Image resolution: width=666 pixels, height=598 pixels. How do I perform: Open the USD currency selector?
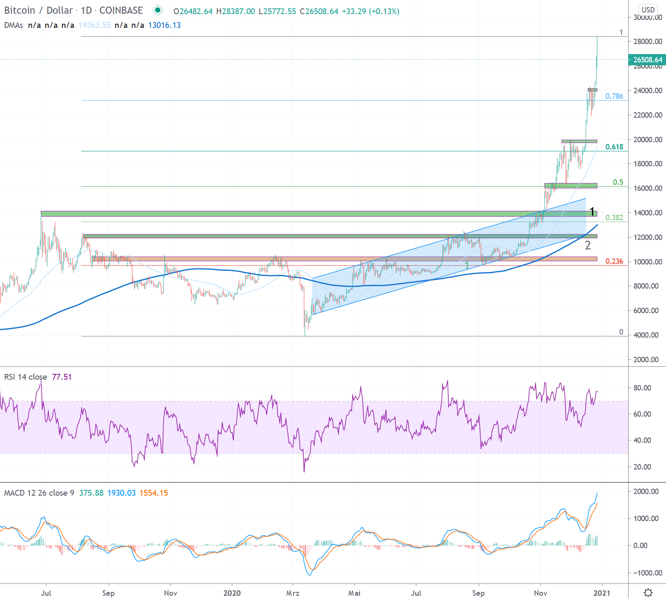(x=648, y=10)
